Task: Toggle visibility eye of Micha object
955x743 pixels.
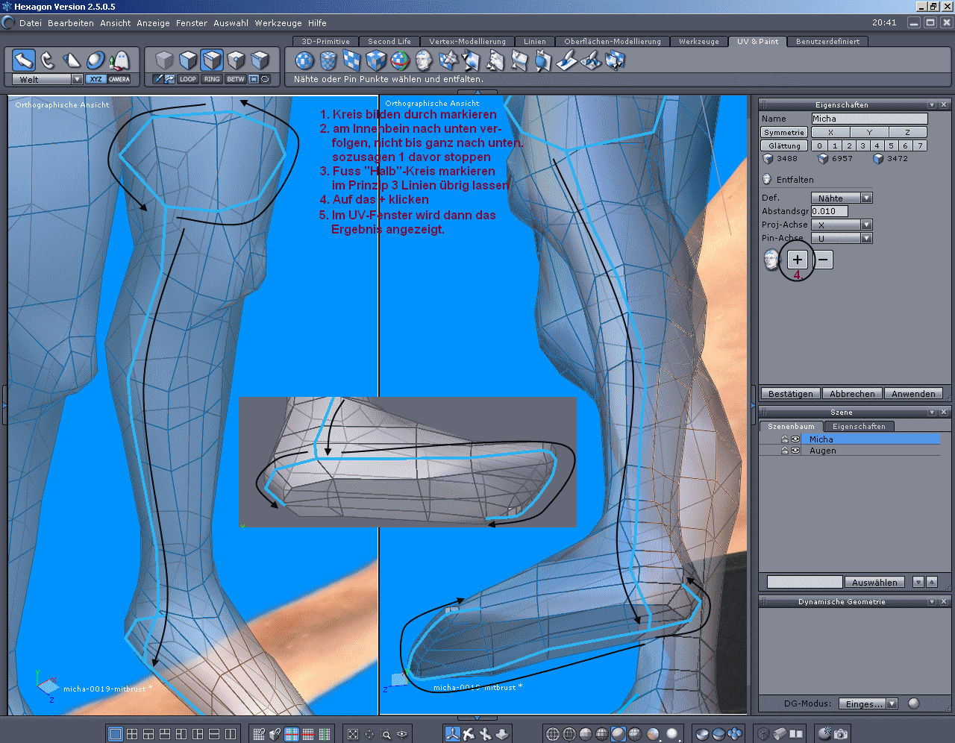Action: tap(795, 439)
